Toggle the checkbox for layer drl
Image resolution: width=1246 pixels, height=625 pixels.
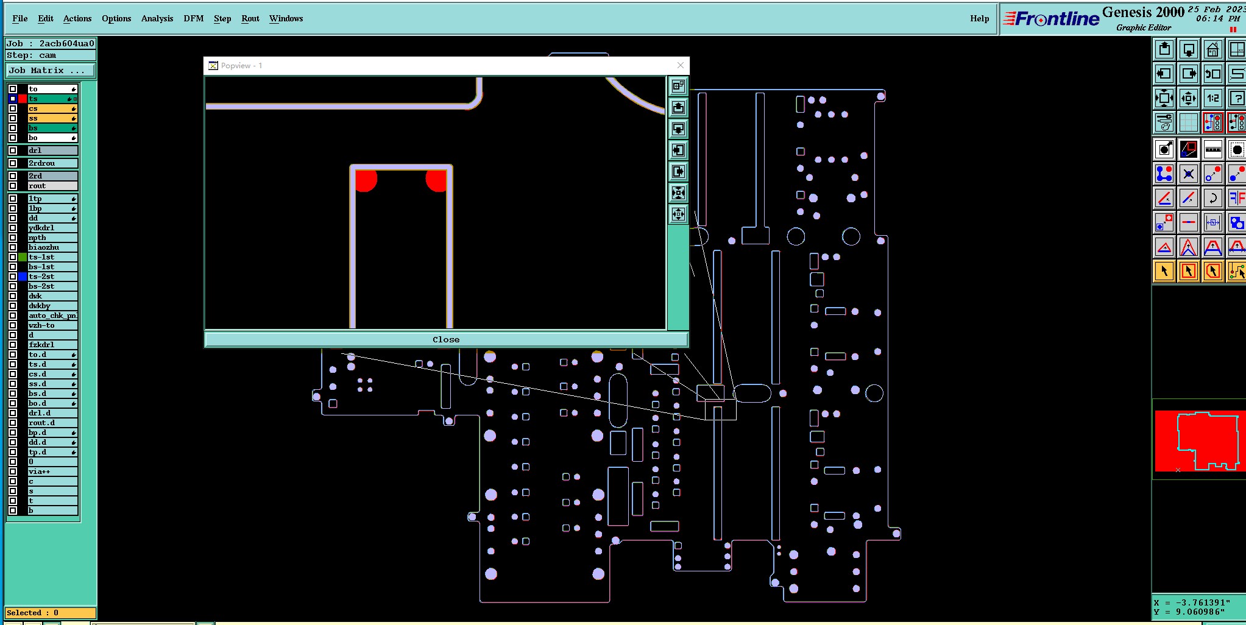(x=13, y=150)
